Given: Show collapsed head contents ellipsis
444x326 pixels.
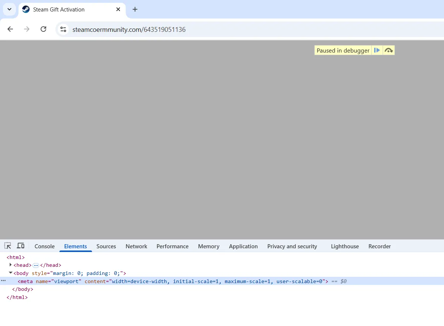Looking at the screenshot, I should point(36,265).
